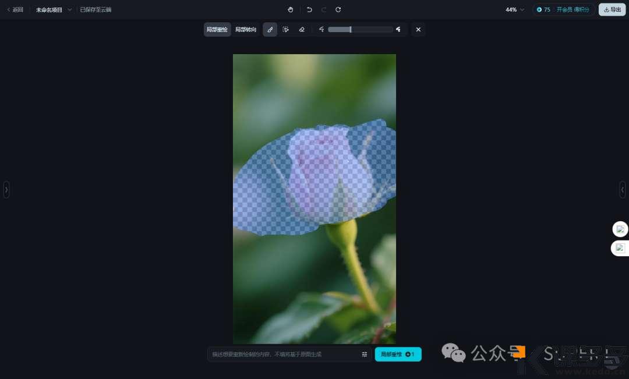
Task: Close the inpainting toolbar
Action: 418,30
